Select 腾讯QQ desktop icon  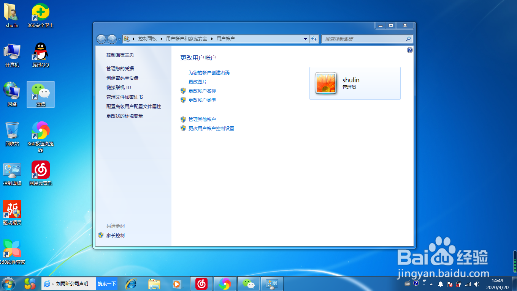coord(41,55)
